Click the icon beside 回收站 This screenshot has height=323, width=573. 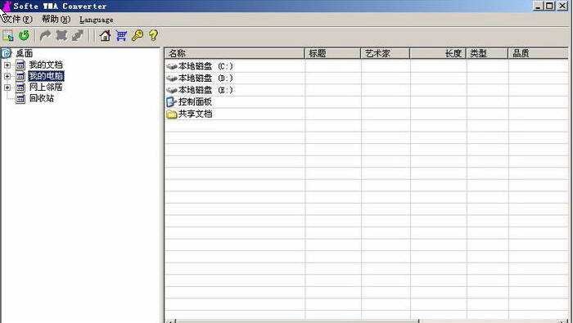coord(20,98)
